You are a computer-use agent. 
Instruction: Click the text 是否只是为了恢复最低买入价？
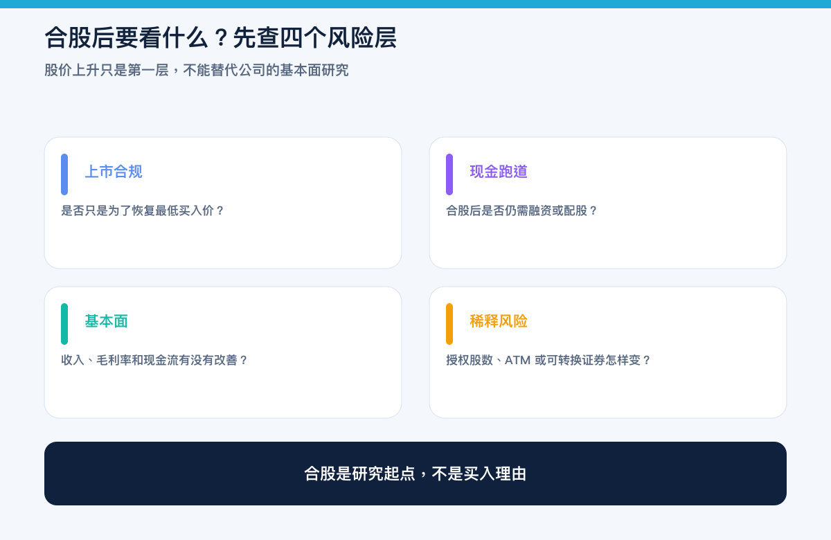point(143,210)
